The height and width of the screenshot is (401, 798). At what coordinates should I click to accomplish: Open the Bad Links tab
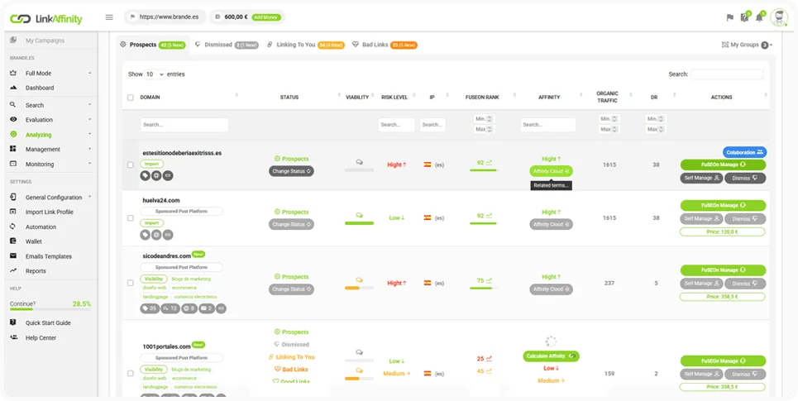tap(370, 45)
